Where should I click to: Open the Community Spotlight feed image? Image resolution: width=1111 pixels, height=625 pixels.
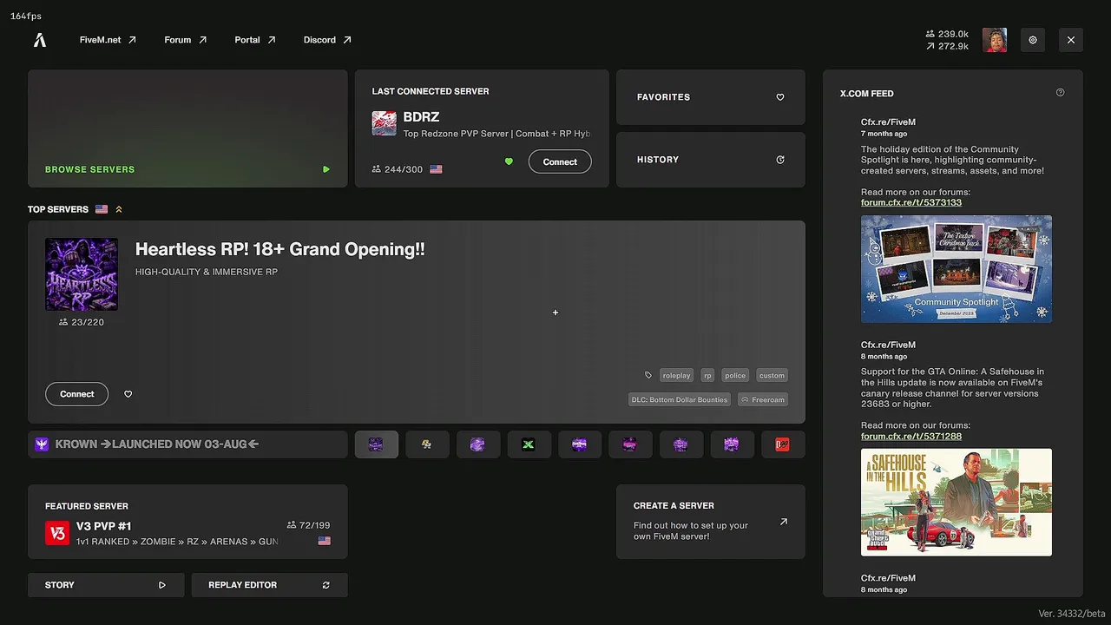(x=957, y=269)
